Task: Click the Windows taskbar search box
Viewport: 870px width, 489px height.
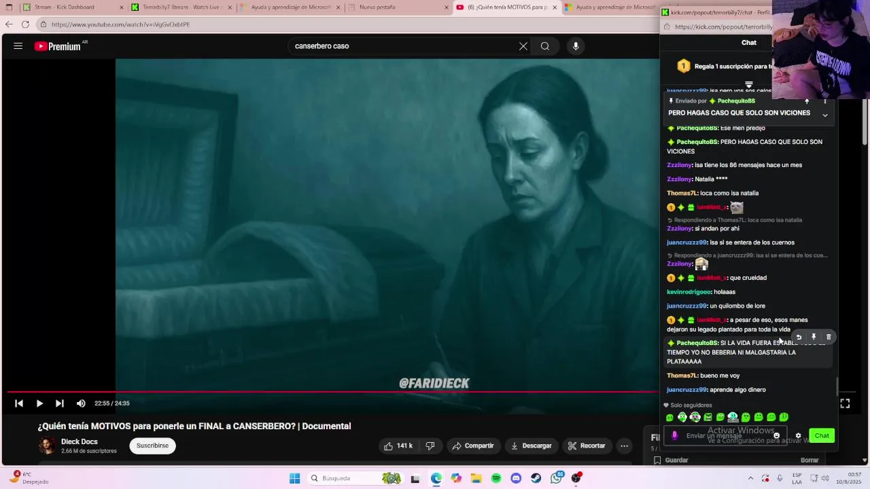Action: pyautogui.click(x=355, y=478)
